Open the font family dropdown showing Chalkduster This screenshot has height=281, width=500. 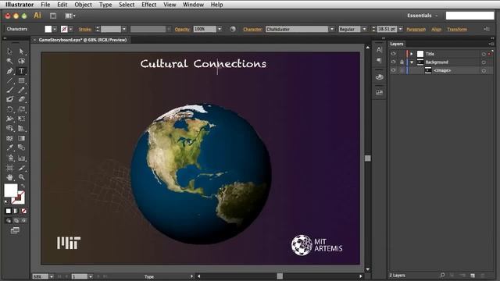coord(332,29)
